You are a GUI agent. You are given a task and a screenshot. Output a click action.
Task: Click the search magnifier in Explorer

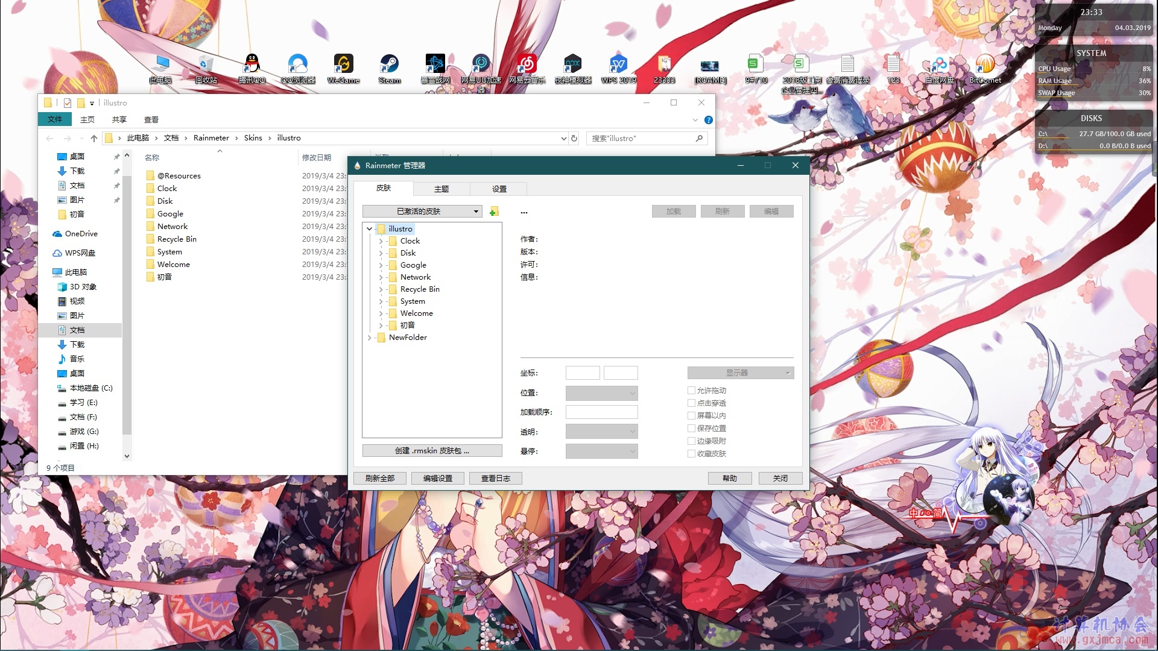click(699, 138)
